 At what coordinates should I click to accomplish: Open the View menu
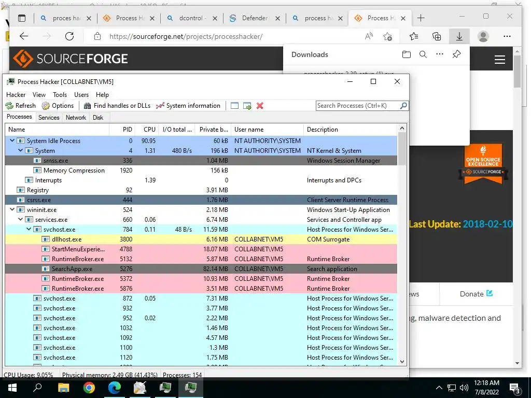point(39,95)
